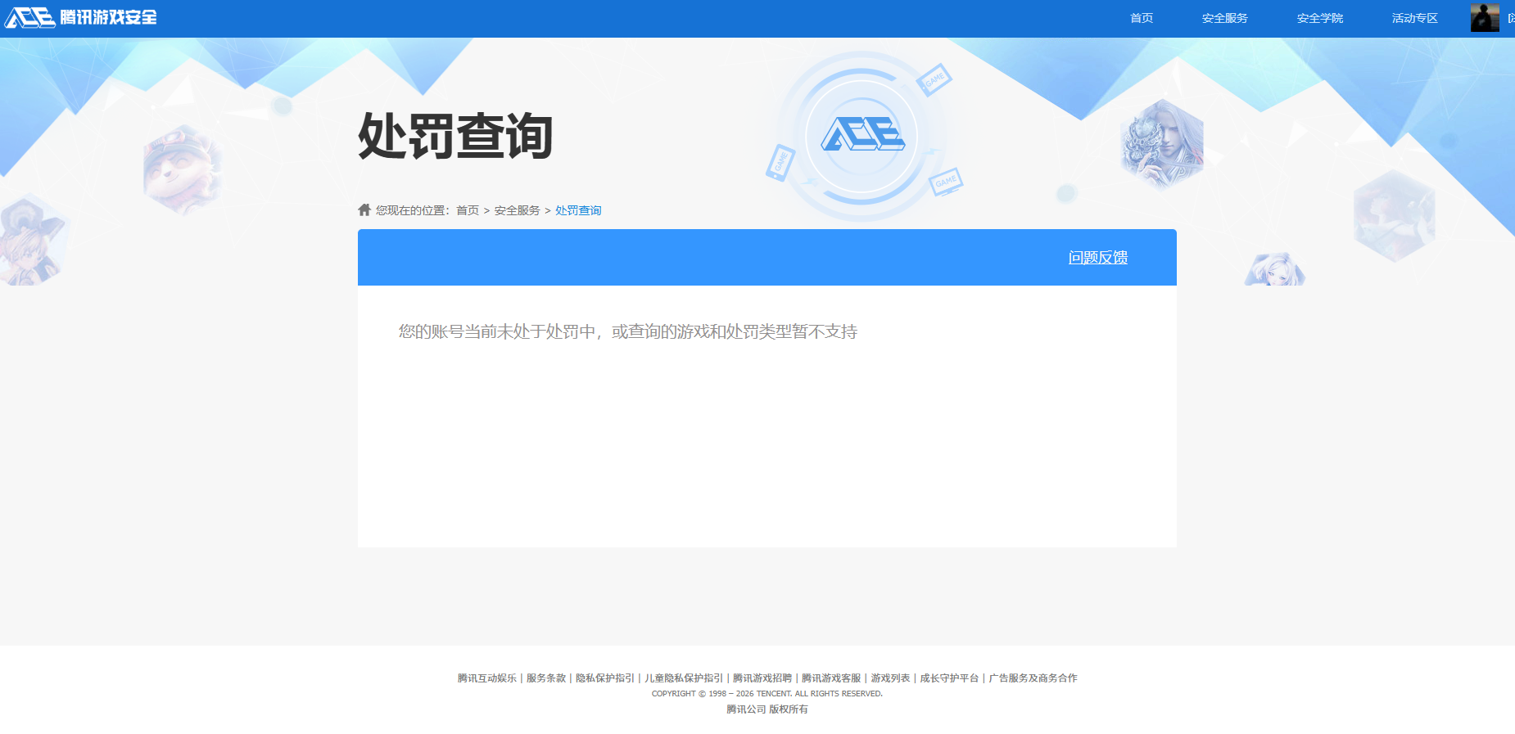Click the ACE 腾讯游戏安全 logo
The width and height of the screenshot is (1515, 734).
pos(80,17)
